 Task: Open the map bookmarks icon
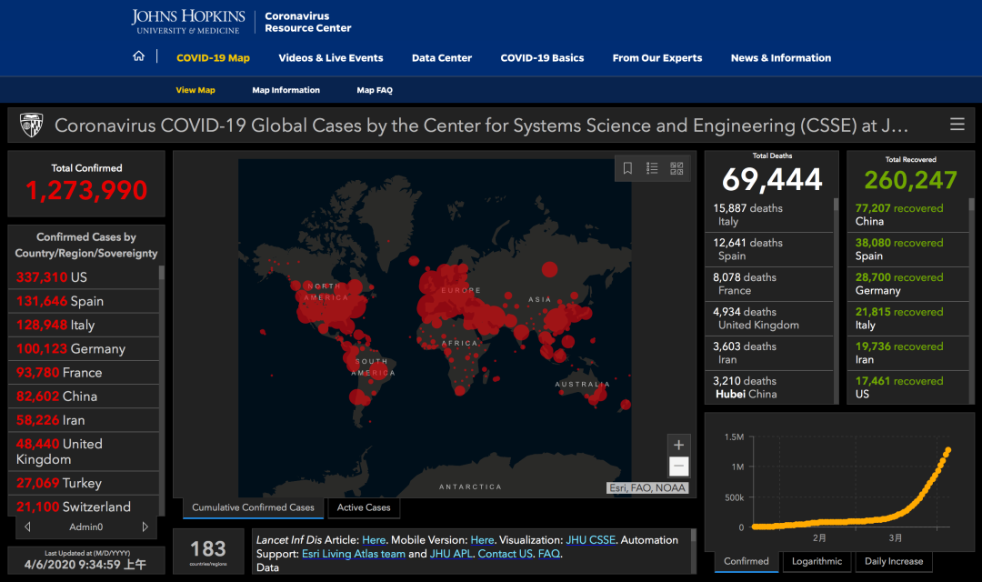(627, 168)
